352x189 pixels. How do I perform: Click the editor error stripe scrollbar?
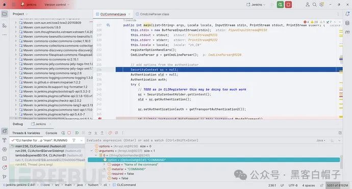[x=341, y=72]
